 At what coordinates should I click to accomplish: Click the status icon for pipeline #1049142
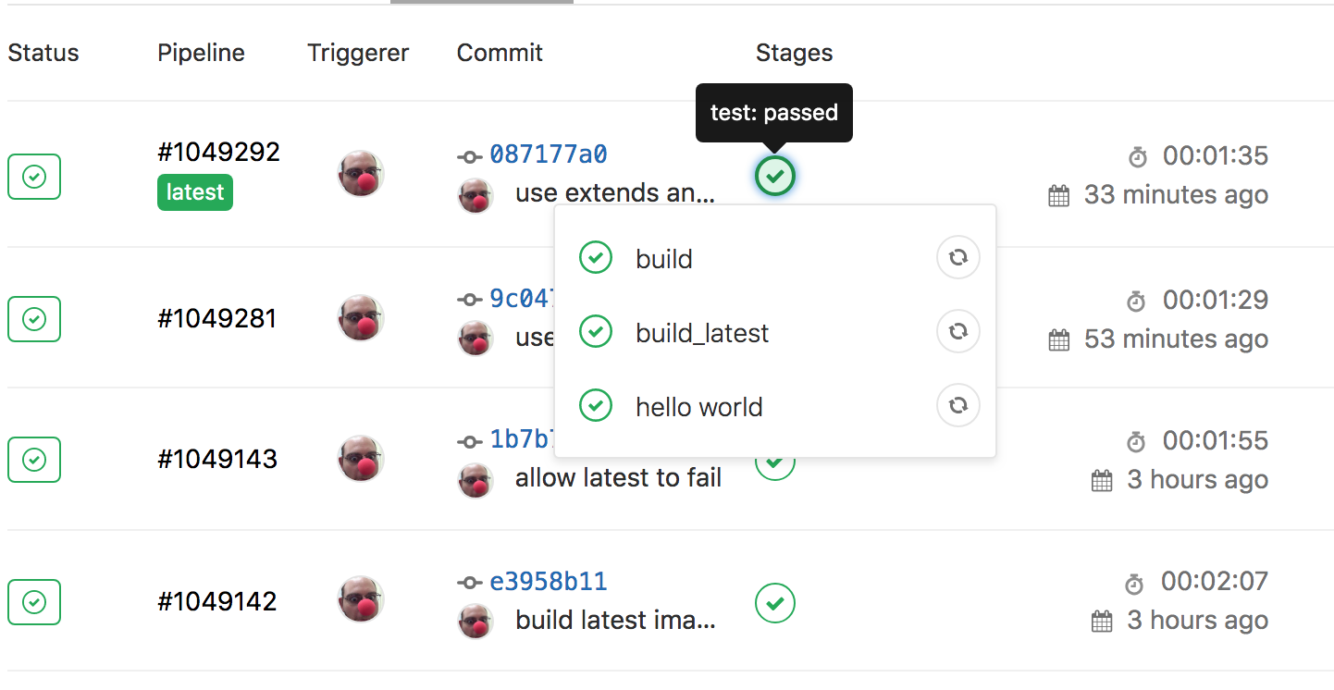tap(33, 602)
